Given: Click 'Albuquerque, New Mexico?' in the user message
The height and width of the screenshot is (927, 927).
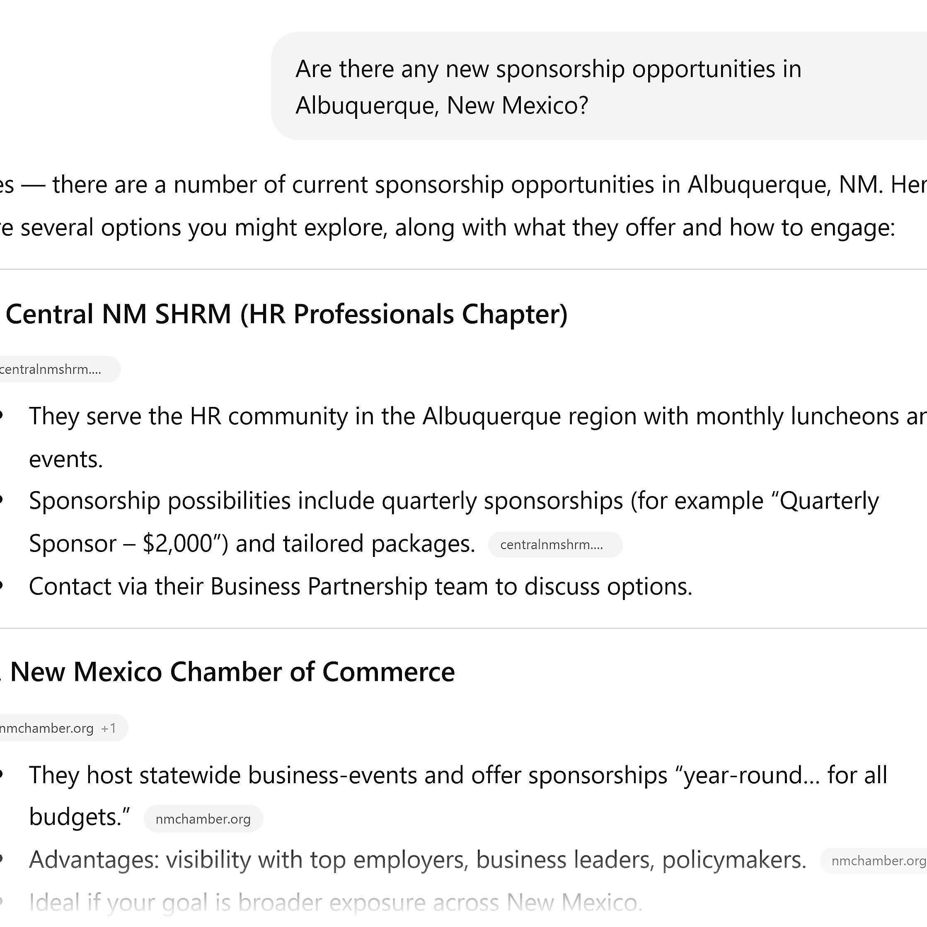Looking at the screenshot, I should 441,105.
